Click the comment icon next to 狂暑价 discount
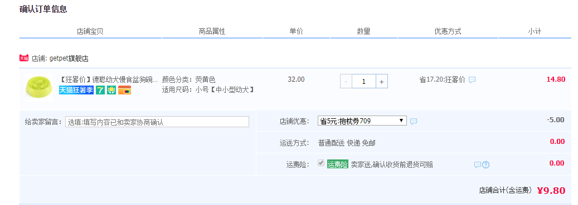 (472, 80)
